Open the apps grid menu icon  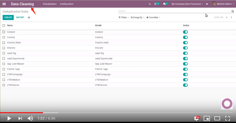(x=4, y=4)
